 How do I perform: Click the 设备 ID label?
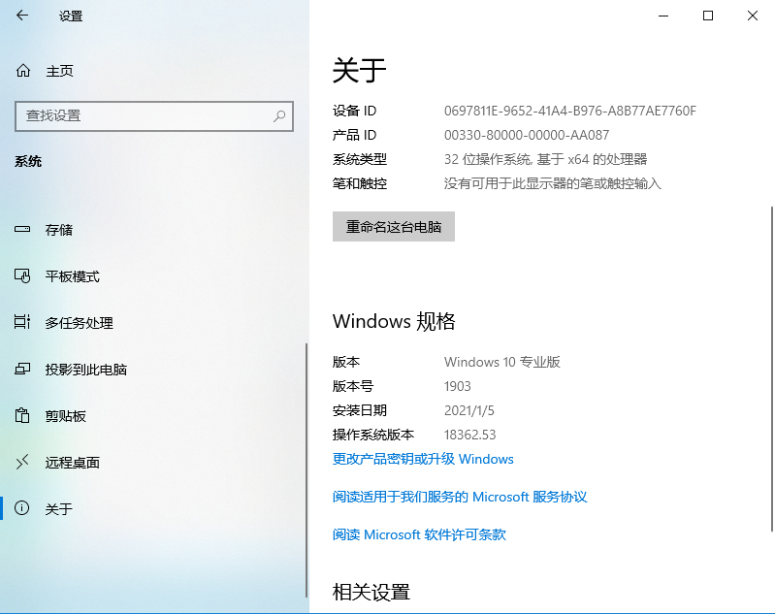[354, 111]
